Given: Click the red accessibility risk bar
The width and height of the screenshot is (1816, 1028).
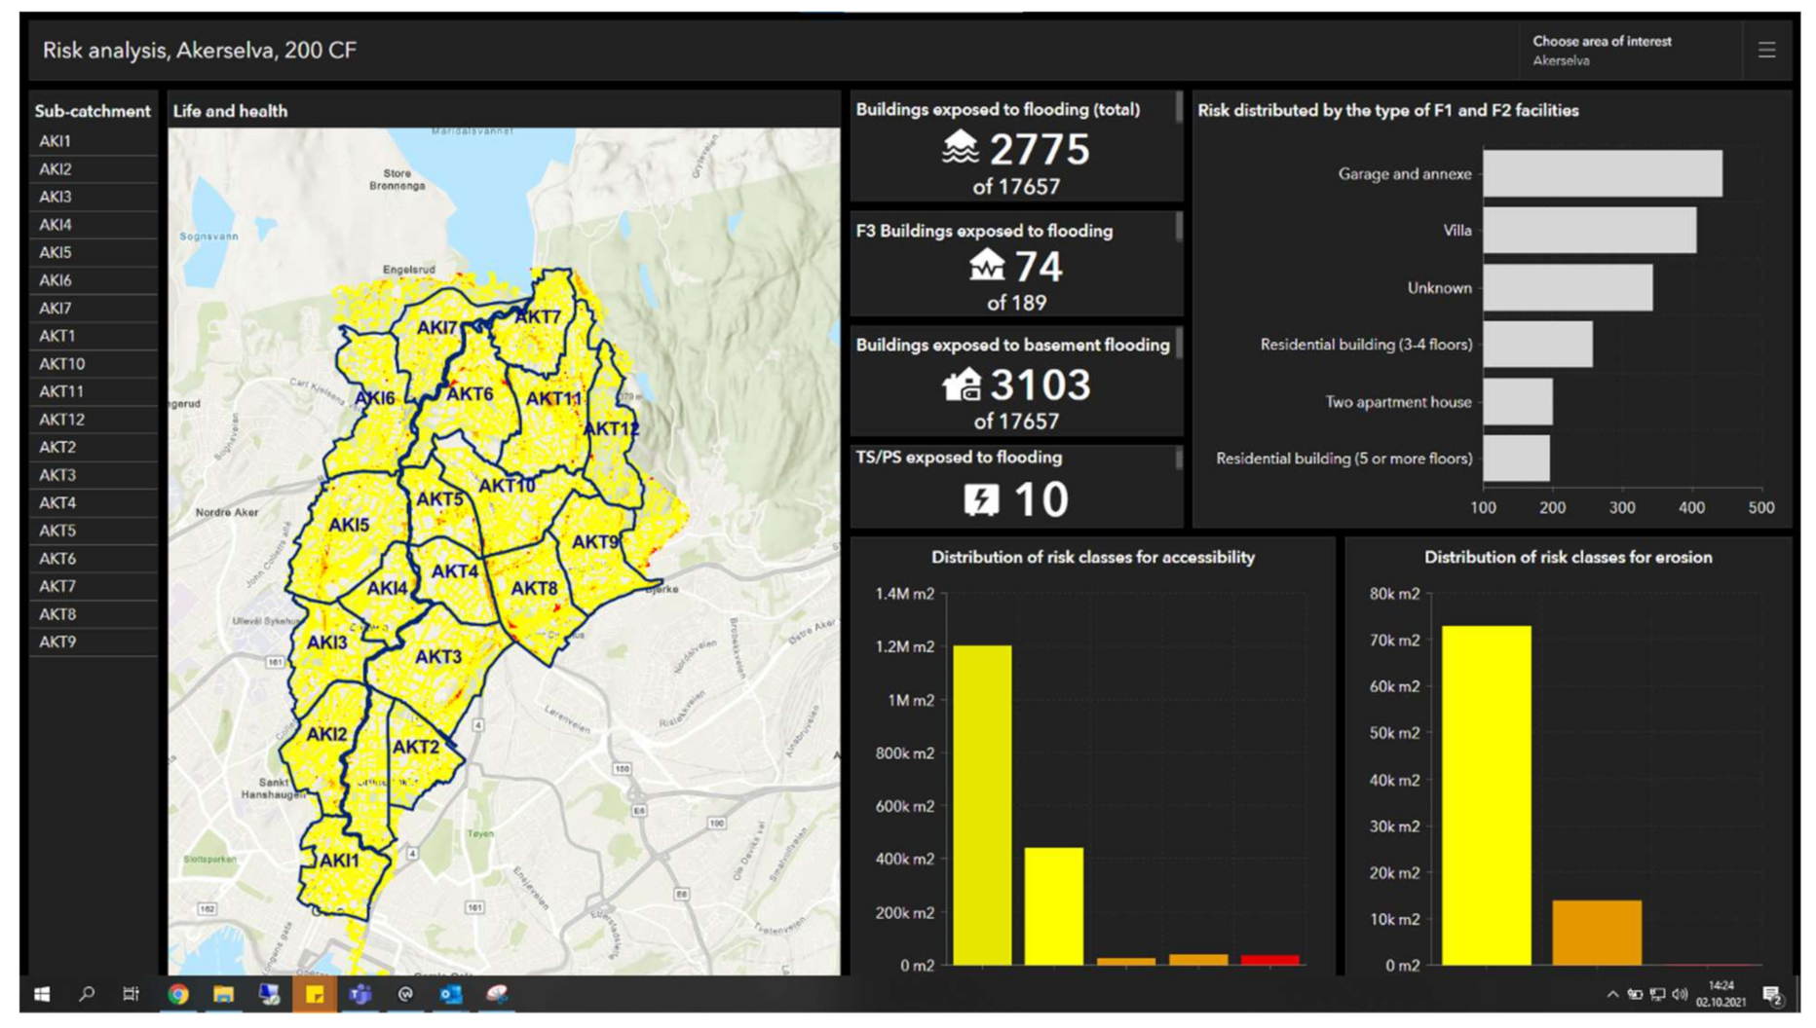Looking at the screenshot, I should [1269, 960].
